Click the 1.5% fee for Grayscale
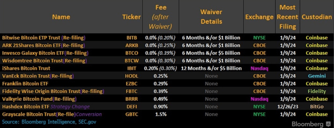Viewport: 334px width, 128px height. (161, 114)
